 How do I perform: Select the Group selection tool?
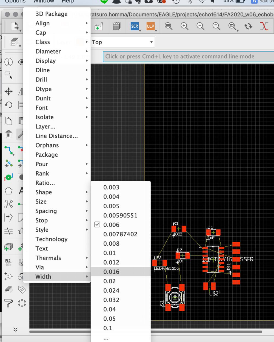tap(8, 75)
